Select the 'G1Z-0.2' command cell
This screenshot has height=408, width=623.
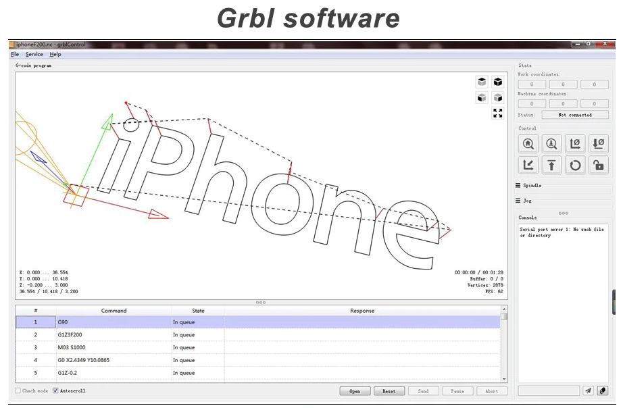click(114, 373)
